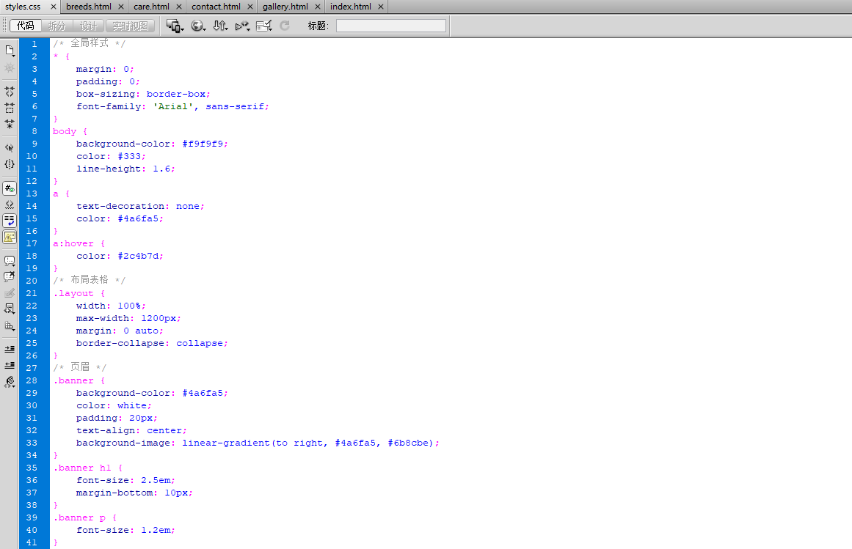Click the '/* 全局样式 */' comment

[89, 43]
